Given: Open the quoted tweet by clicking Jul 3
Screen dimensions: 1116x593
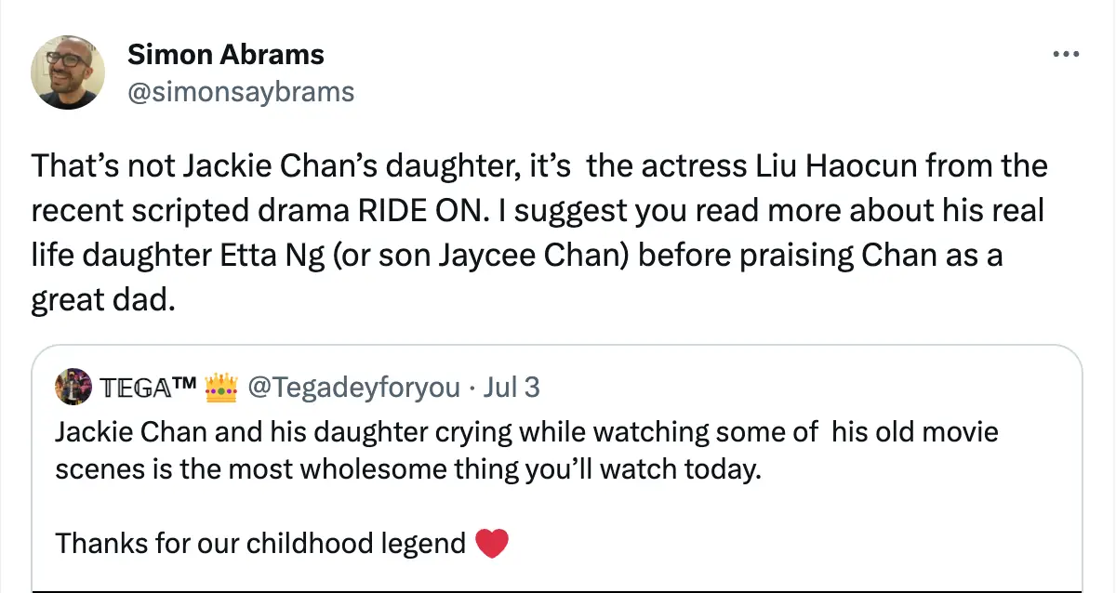Looking at the screenshot, I should (511, 388).
